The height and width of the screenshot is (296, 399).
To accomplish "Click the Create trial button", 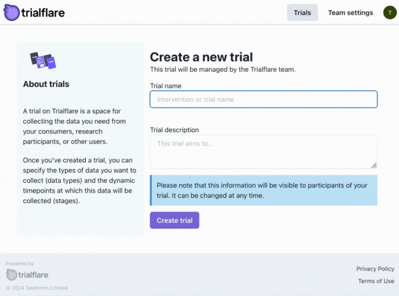I will pyautogui.click(x=175, y=220).
